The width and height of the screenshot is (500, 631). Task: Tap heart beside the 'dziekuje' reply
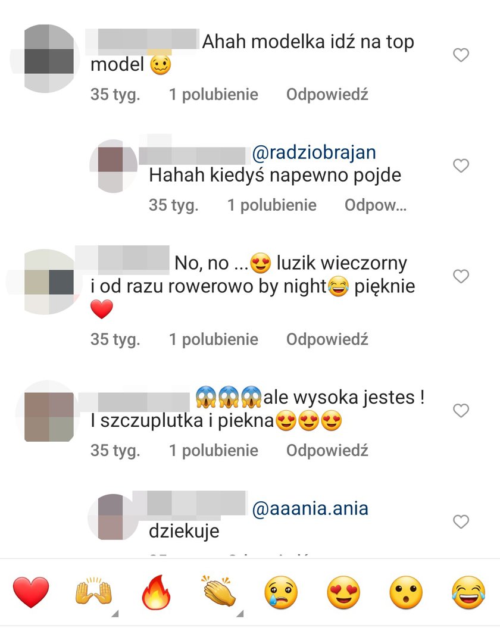tap(461, 521)
